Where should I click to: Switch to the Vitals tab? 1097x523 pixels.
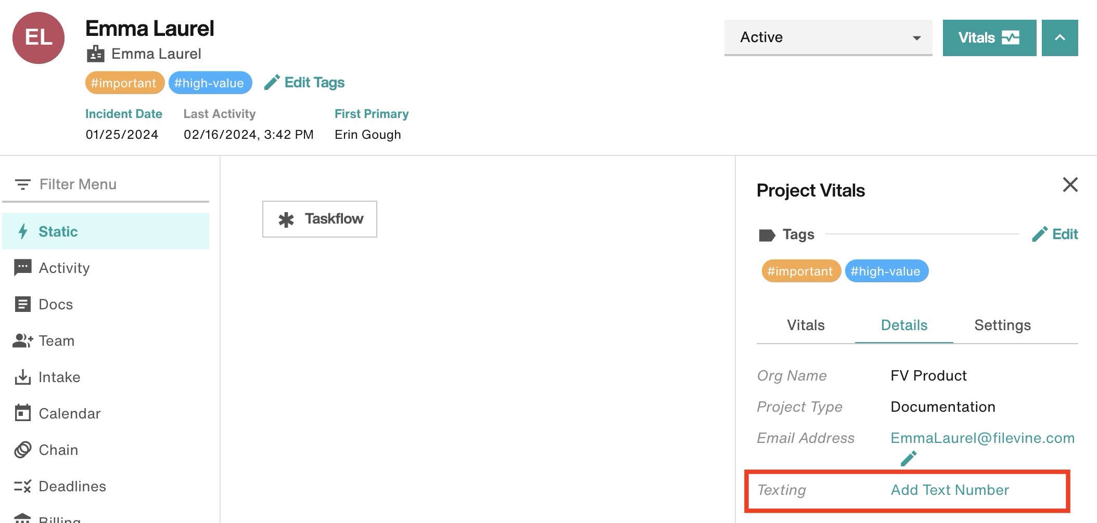806,325
